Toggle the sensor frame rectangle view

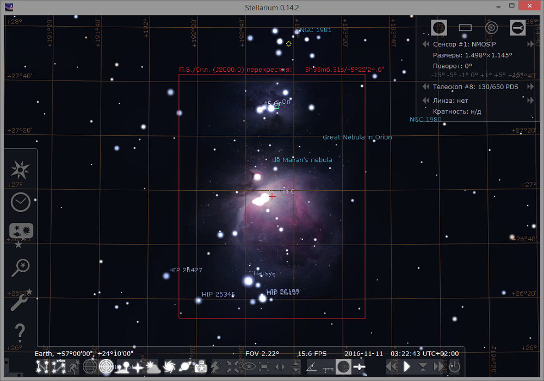click(x=465, y=27)
